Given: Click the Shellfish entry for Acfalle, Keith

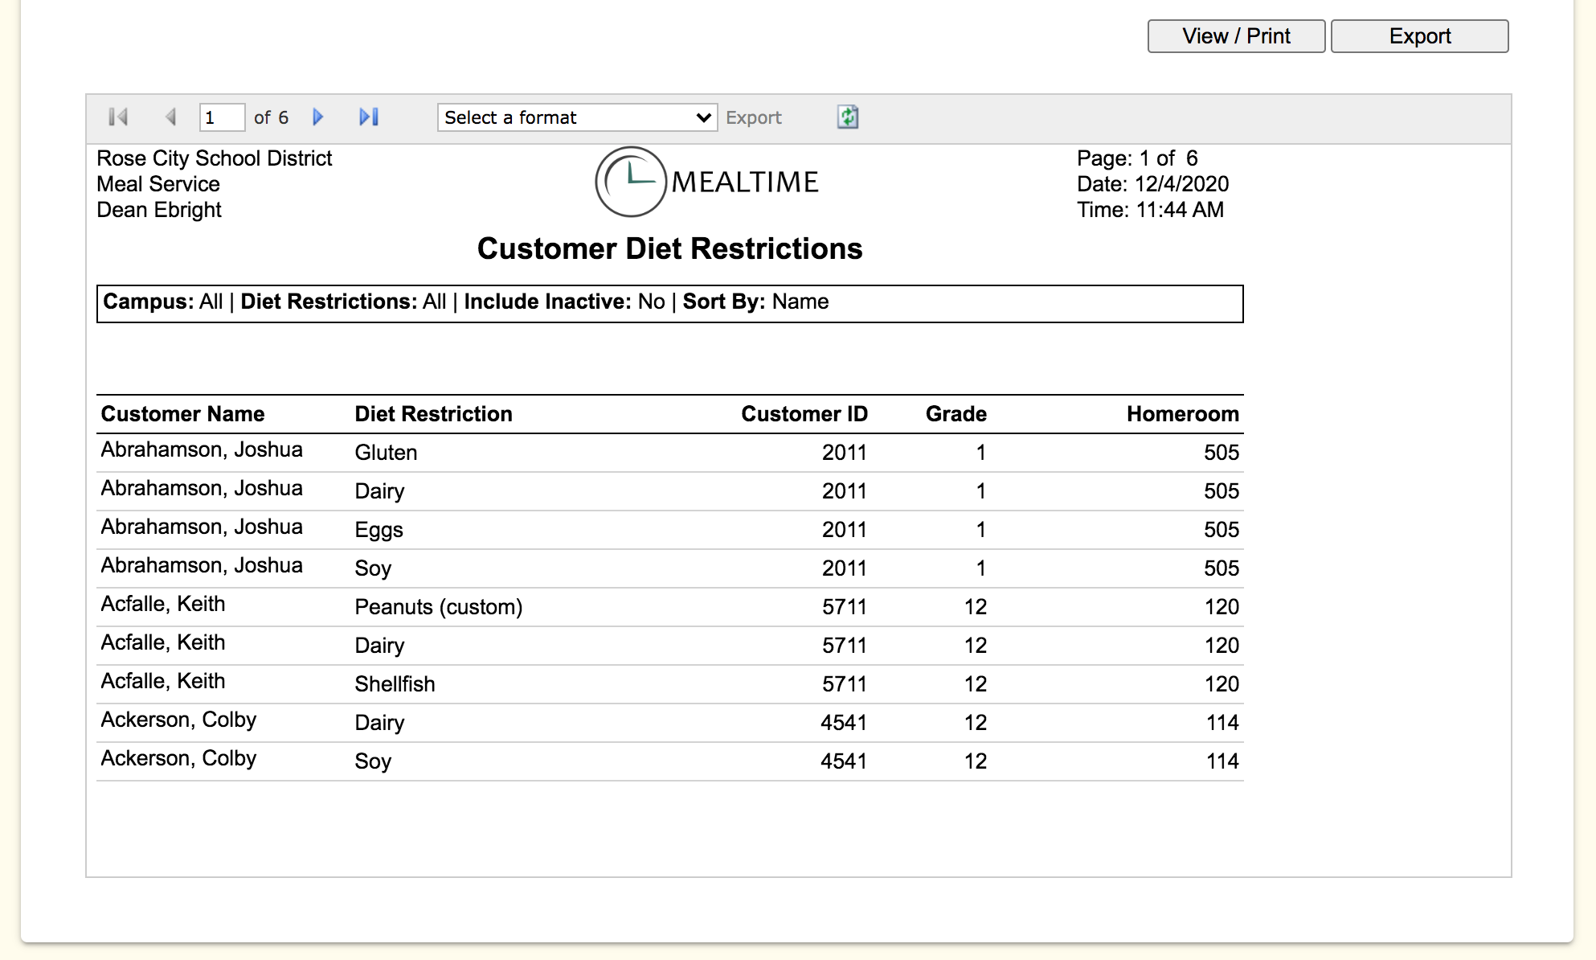Looking at the screenshot, I should (x=395, y=684).
